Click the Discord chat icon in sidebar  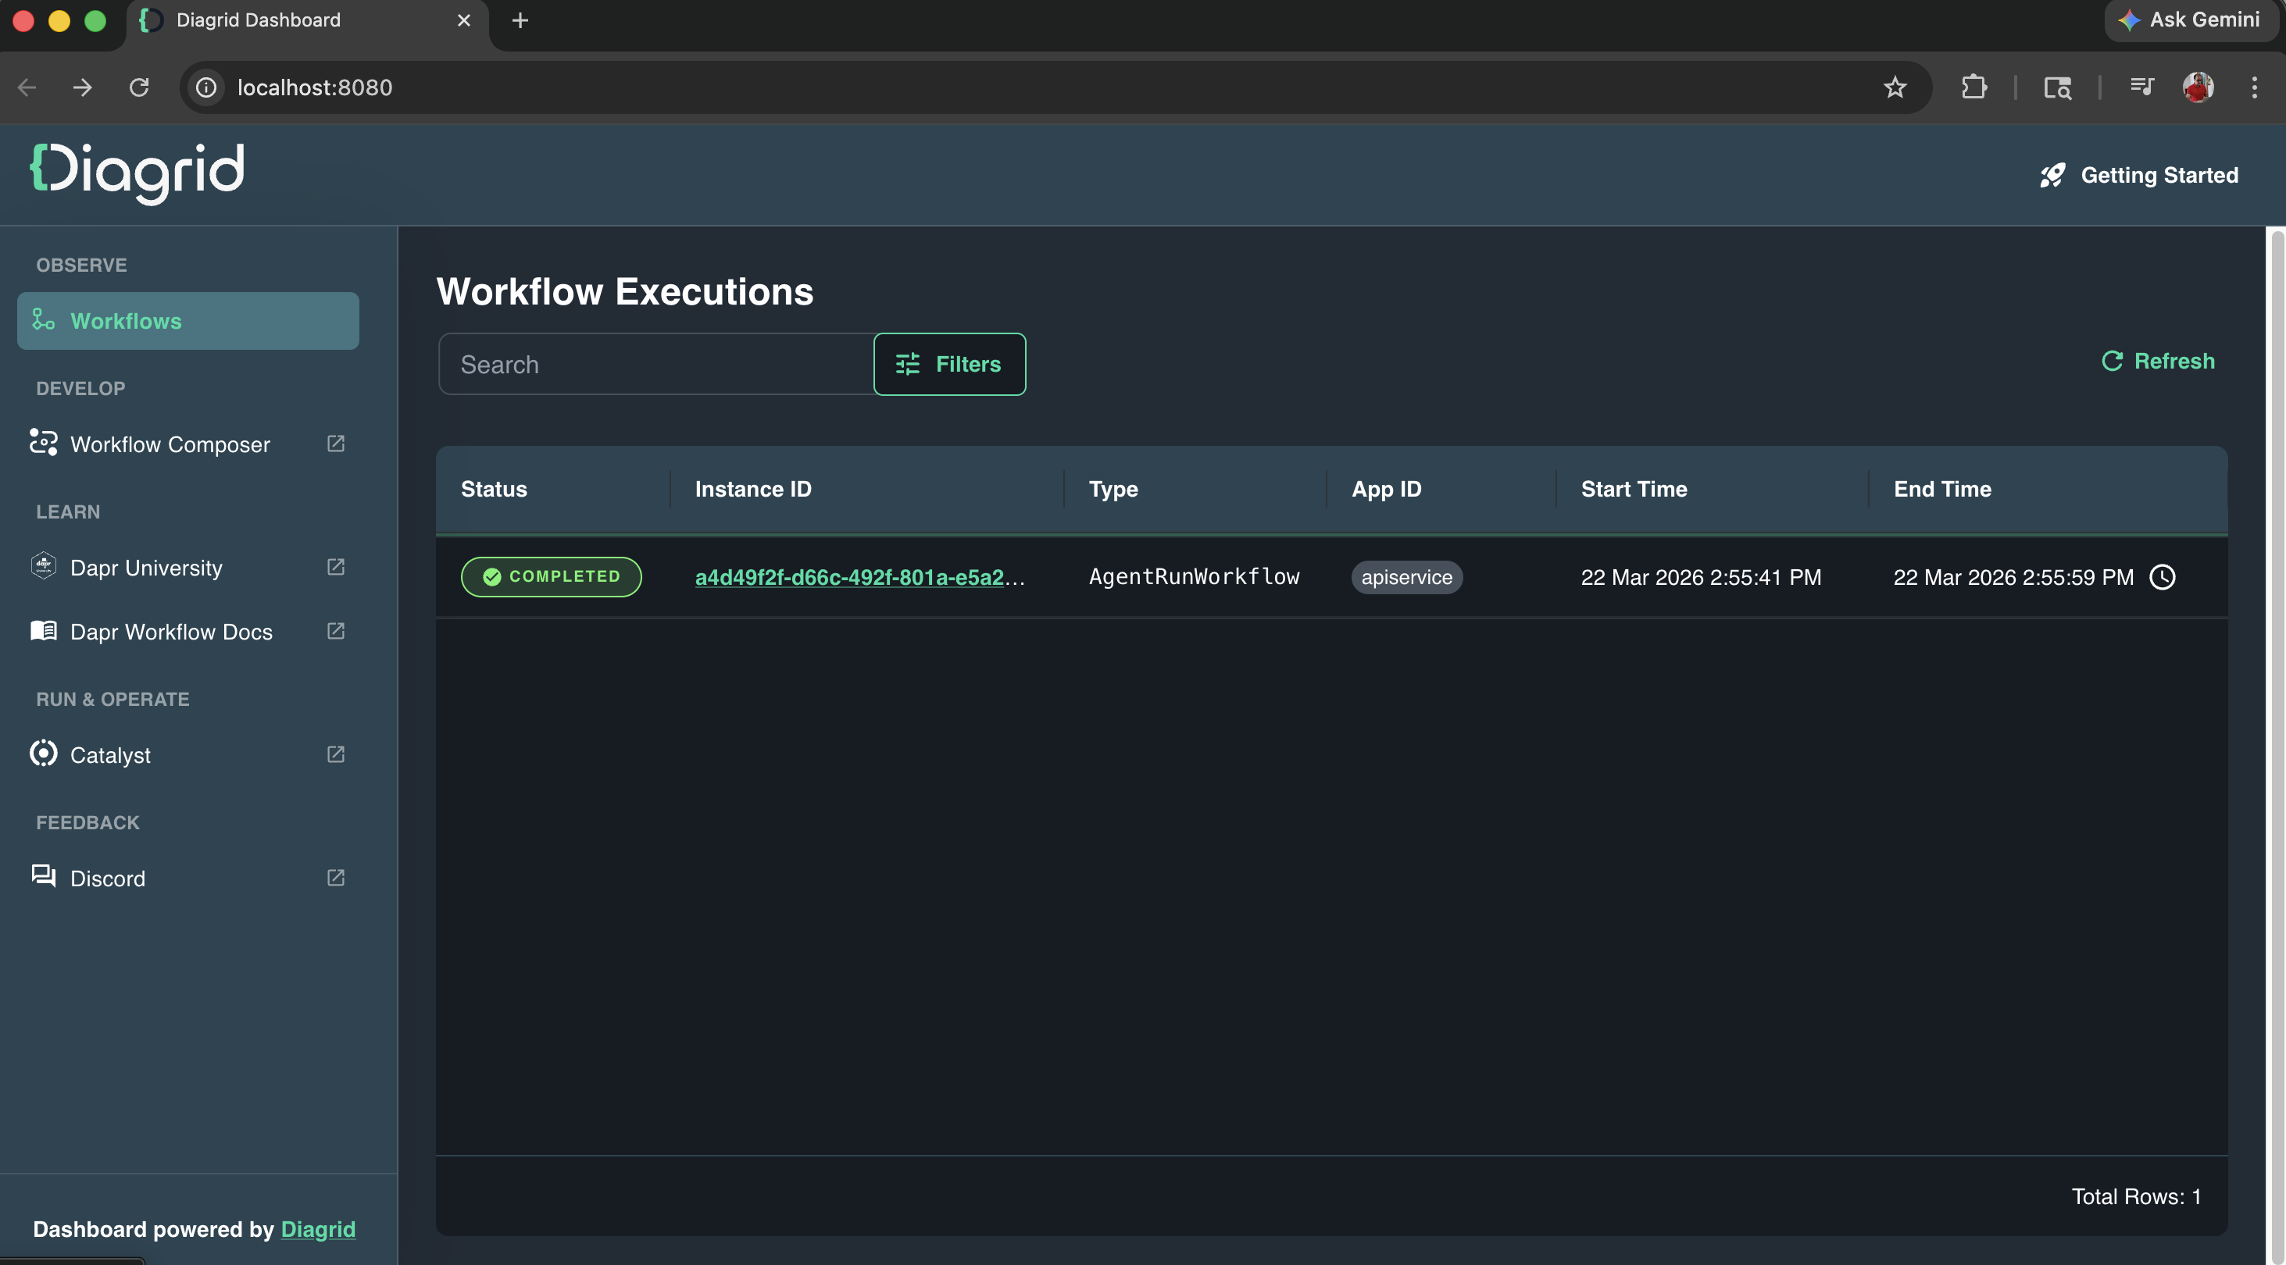tap(44, 878)
